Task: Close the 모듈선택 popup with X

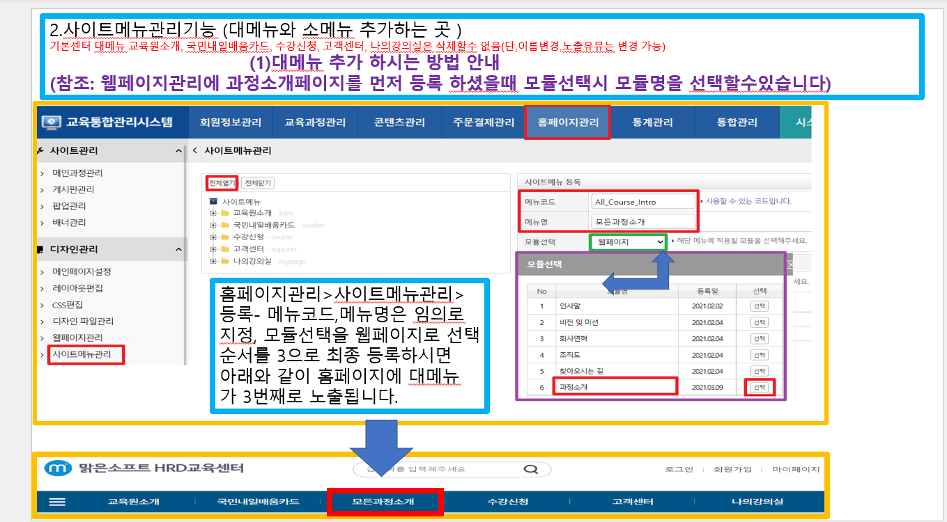Action: pos(790,264)
